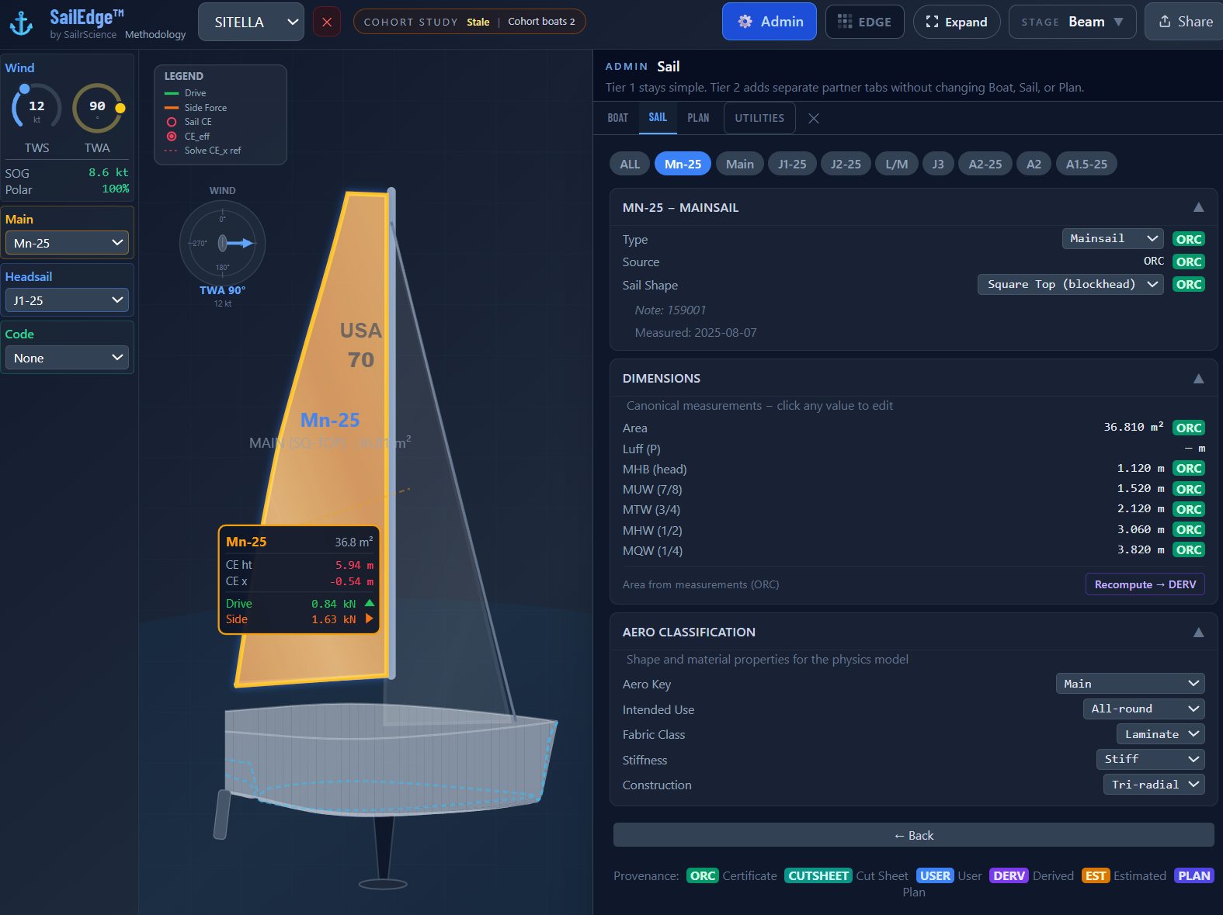
Task: Click the USER provenance badge
Action: click(x=935, y=875)
